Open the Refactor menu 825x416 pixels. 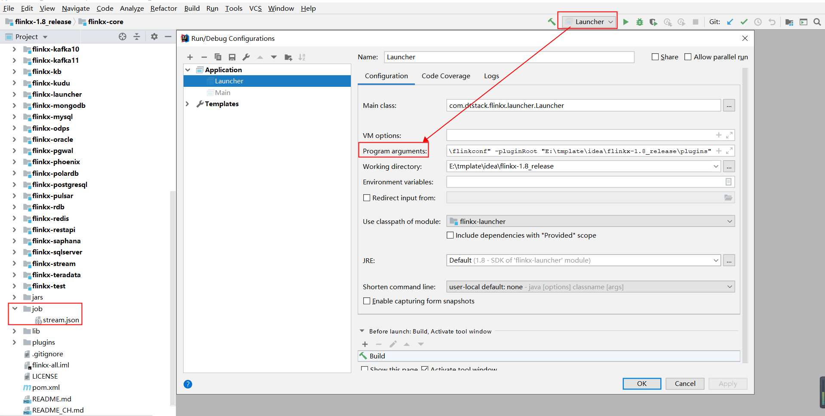163,8
